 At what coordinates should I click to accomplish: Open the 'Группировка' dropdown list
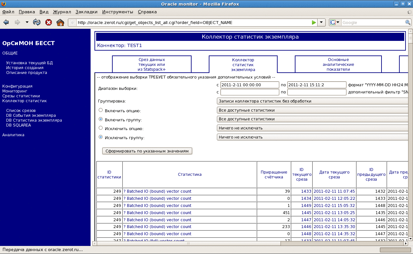(312, 101)
